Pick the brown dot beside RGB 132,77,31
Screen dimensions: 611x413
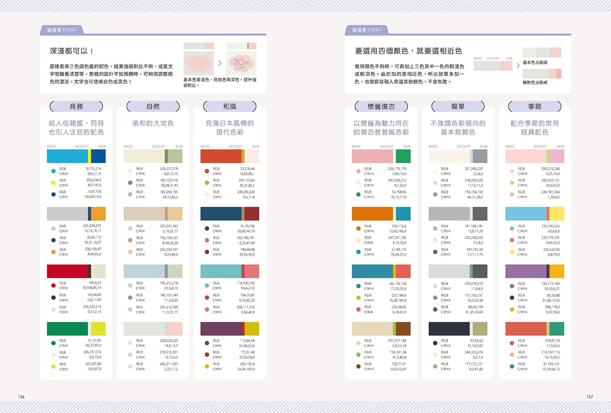tap(358, 366)
